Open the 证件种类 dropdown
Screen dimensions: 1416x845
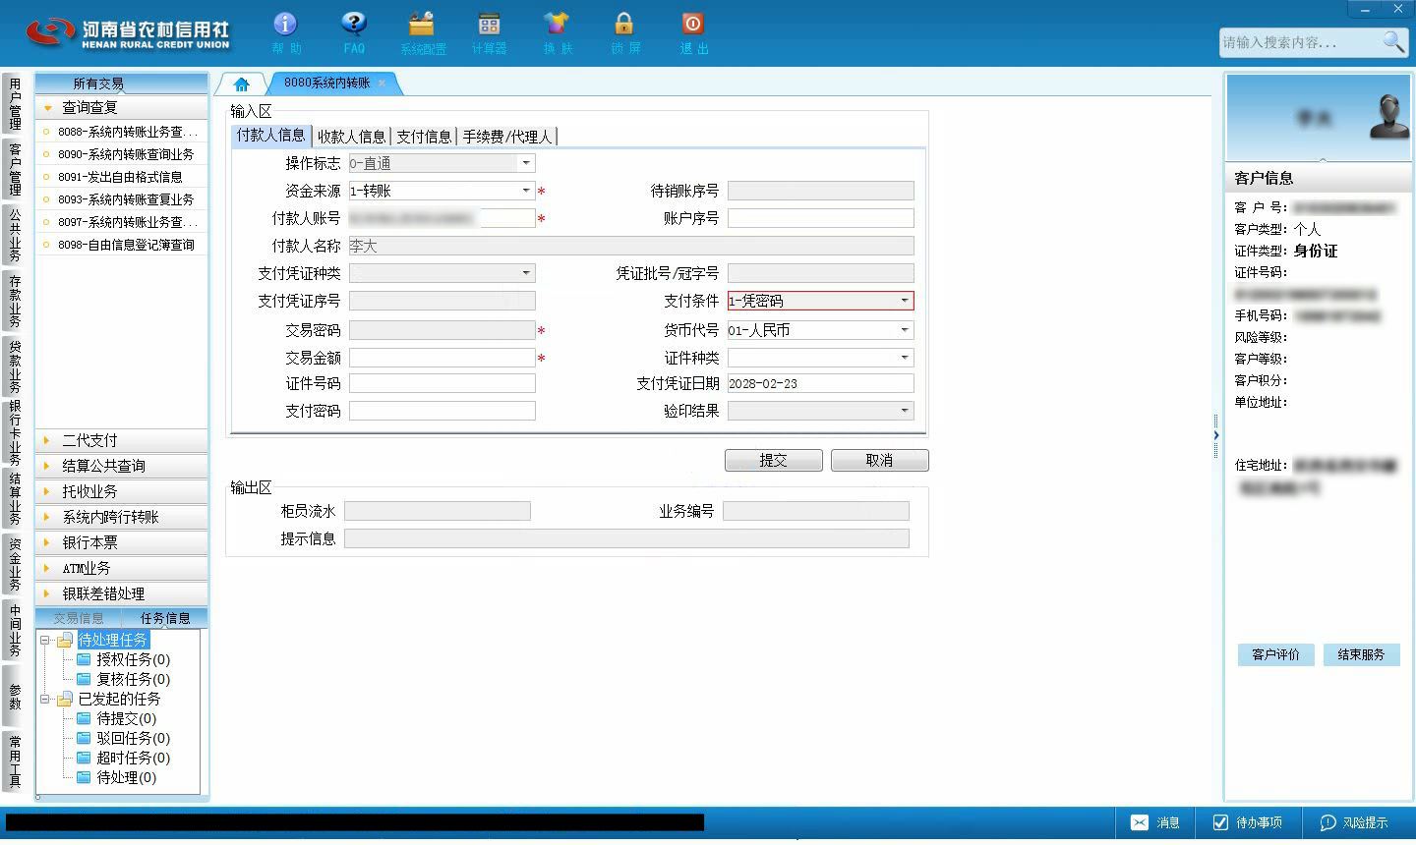pos(905,358)
